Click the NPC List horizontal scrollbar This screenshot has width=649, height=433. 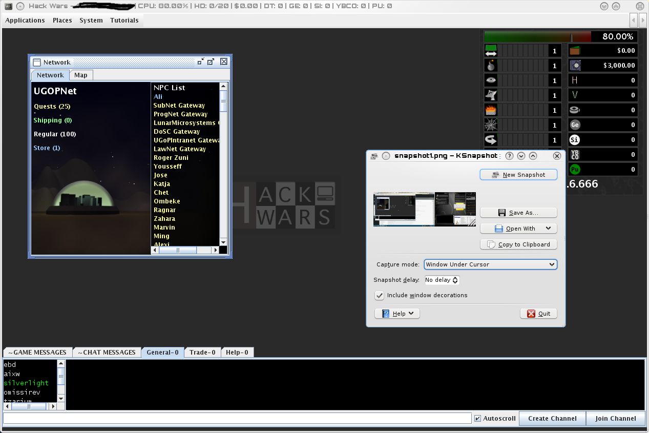185,250
